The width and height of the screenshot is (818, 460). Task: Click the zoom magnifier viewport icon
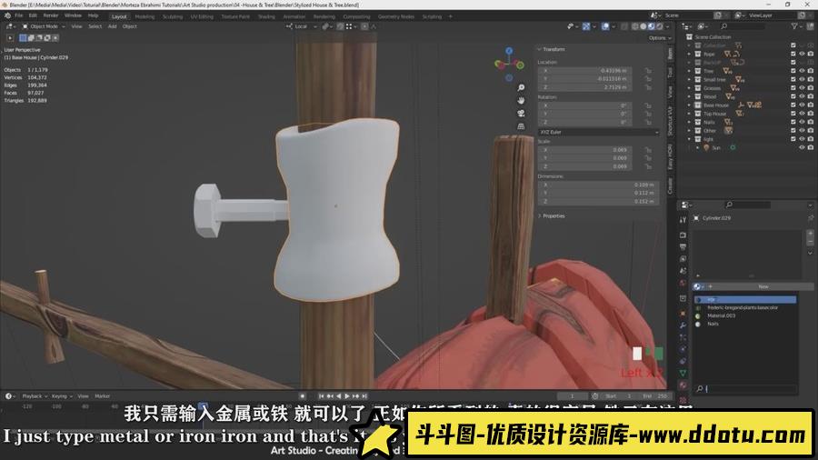[x=521, y=87]
